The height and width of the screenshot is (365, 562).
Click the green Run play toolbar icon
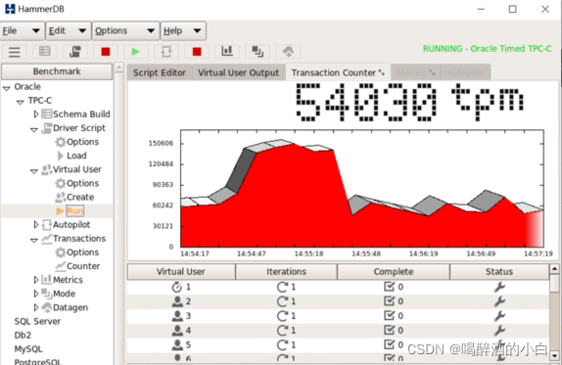point(135,52)
